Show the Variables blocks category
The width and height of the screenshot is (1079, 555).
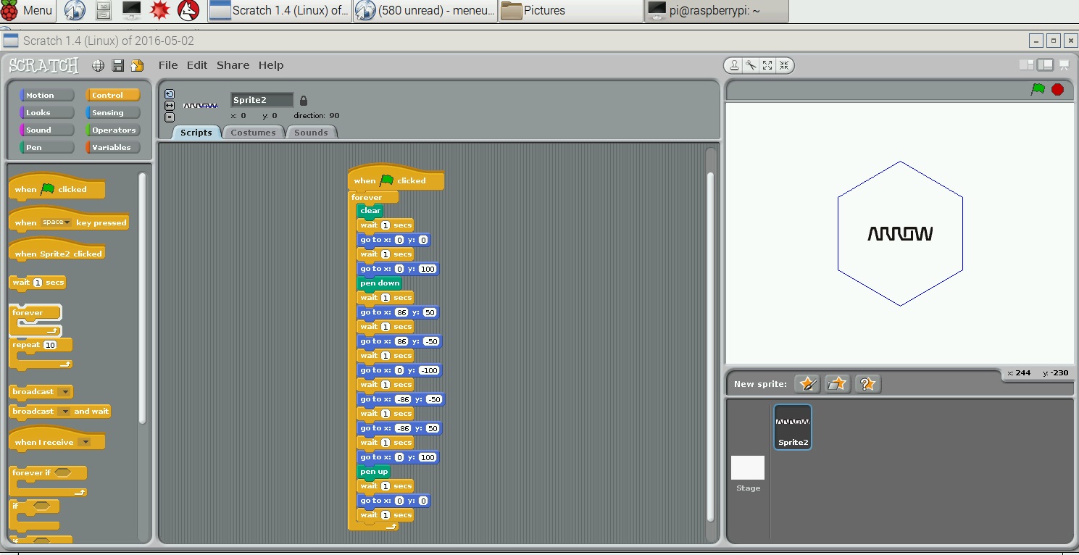[112, 147]
